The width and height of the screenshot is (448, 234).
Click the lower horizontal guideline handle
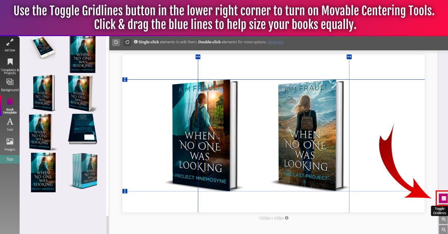pos(125,191)
